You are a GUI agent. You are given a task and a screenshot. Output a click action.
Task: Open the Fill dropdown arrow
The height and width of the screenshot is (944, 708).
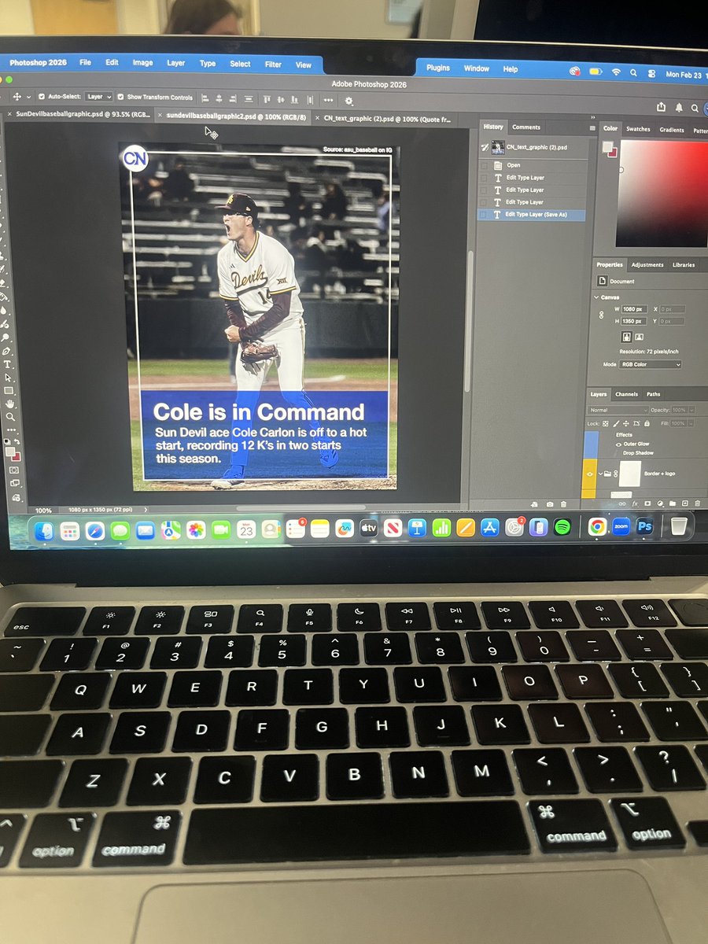point(691,423)
